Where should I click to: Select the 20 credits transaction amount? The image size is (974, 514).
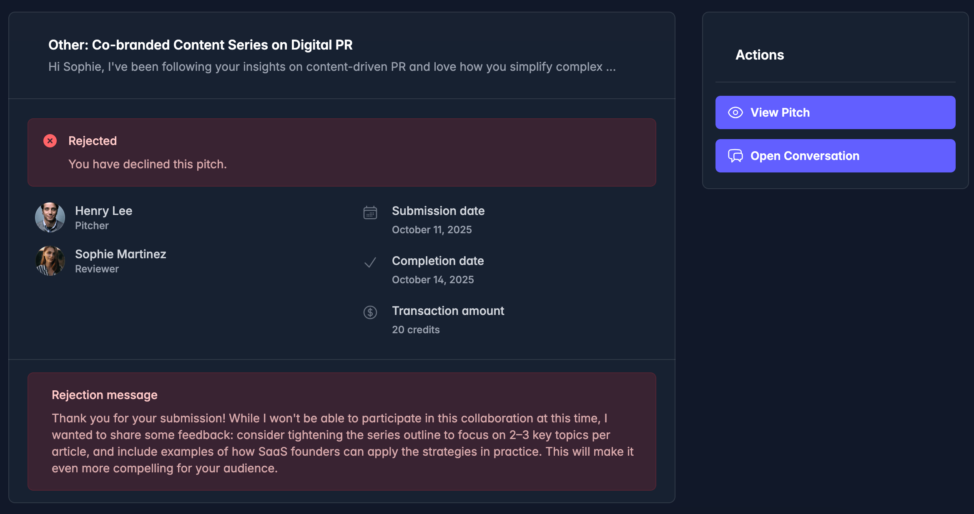pos(415,329)
